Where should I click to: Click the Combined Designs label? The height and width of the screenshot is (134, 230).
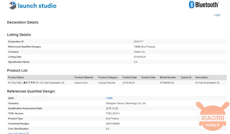18,124
